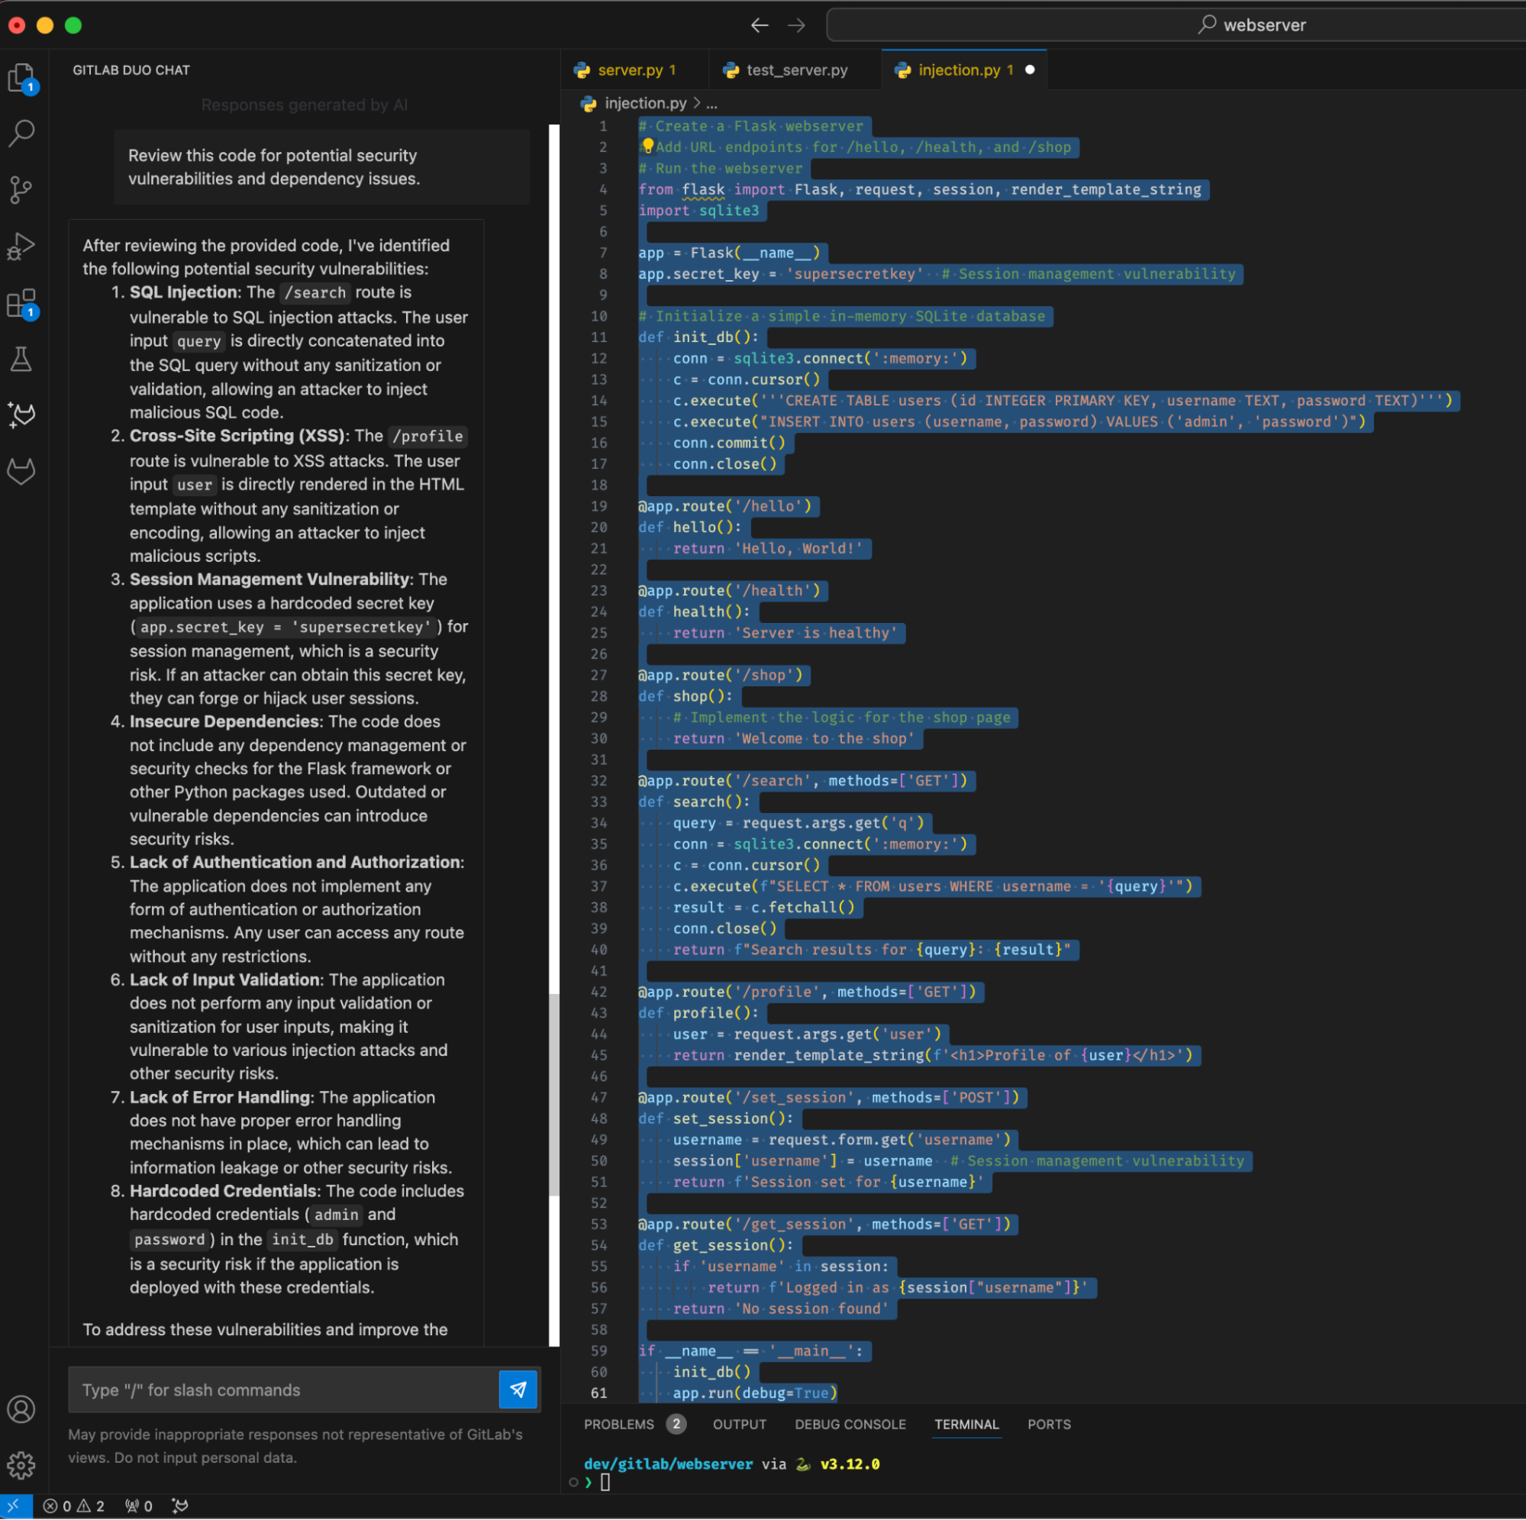1526x1520 pixels.
Task: Open the Source Control icon
Action: 21,189
